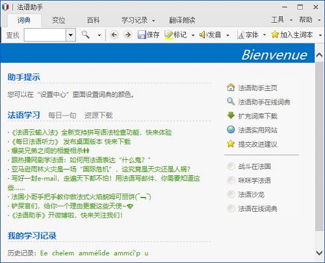Click the 保存 button label

click(x=153, y=34)
